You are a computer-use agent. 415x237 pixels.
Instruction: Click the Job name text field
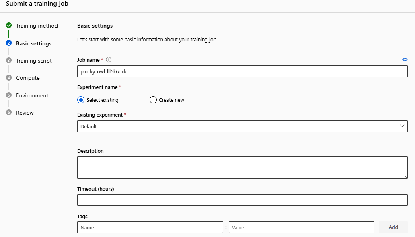[x=242, y=71]
